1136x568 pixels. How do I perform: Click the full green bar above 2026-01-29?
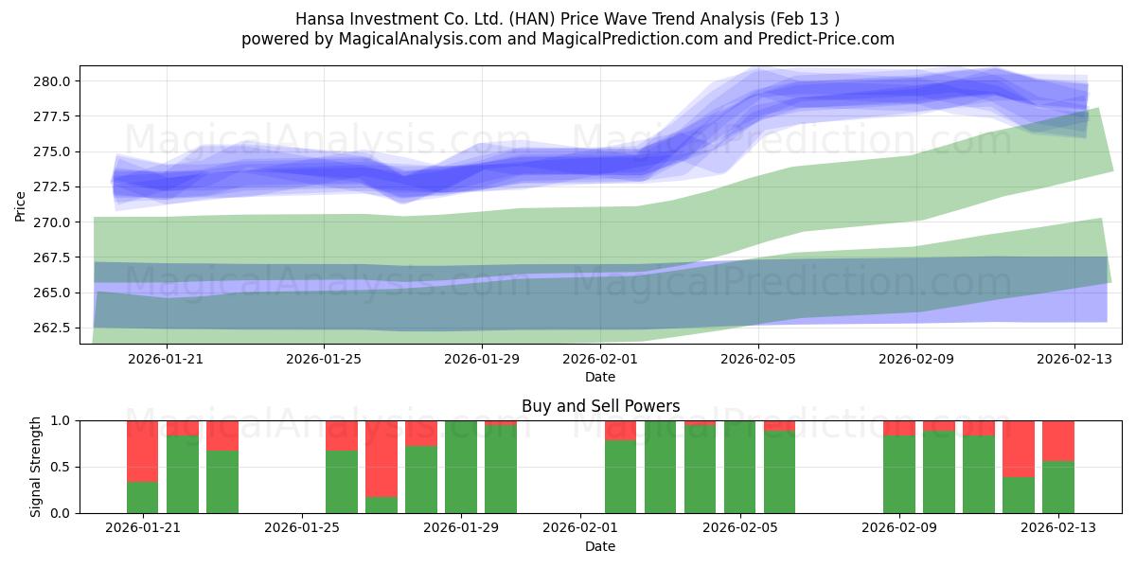pyautogui.click(x=461, y=467)
